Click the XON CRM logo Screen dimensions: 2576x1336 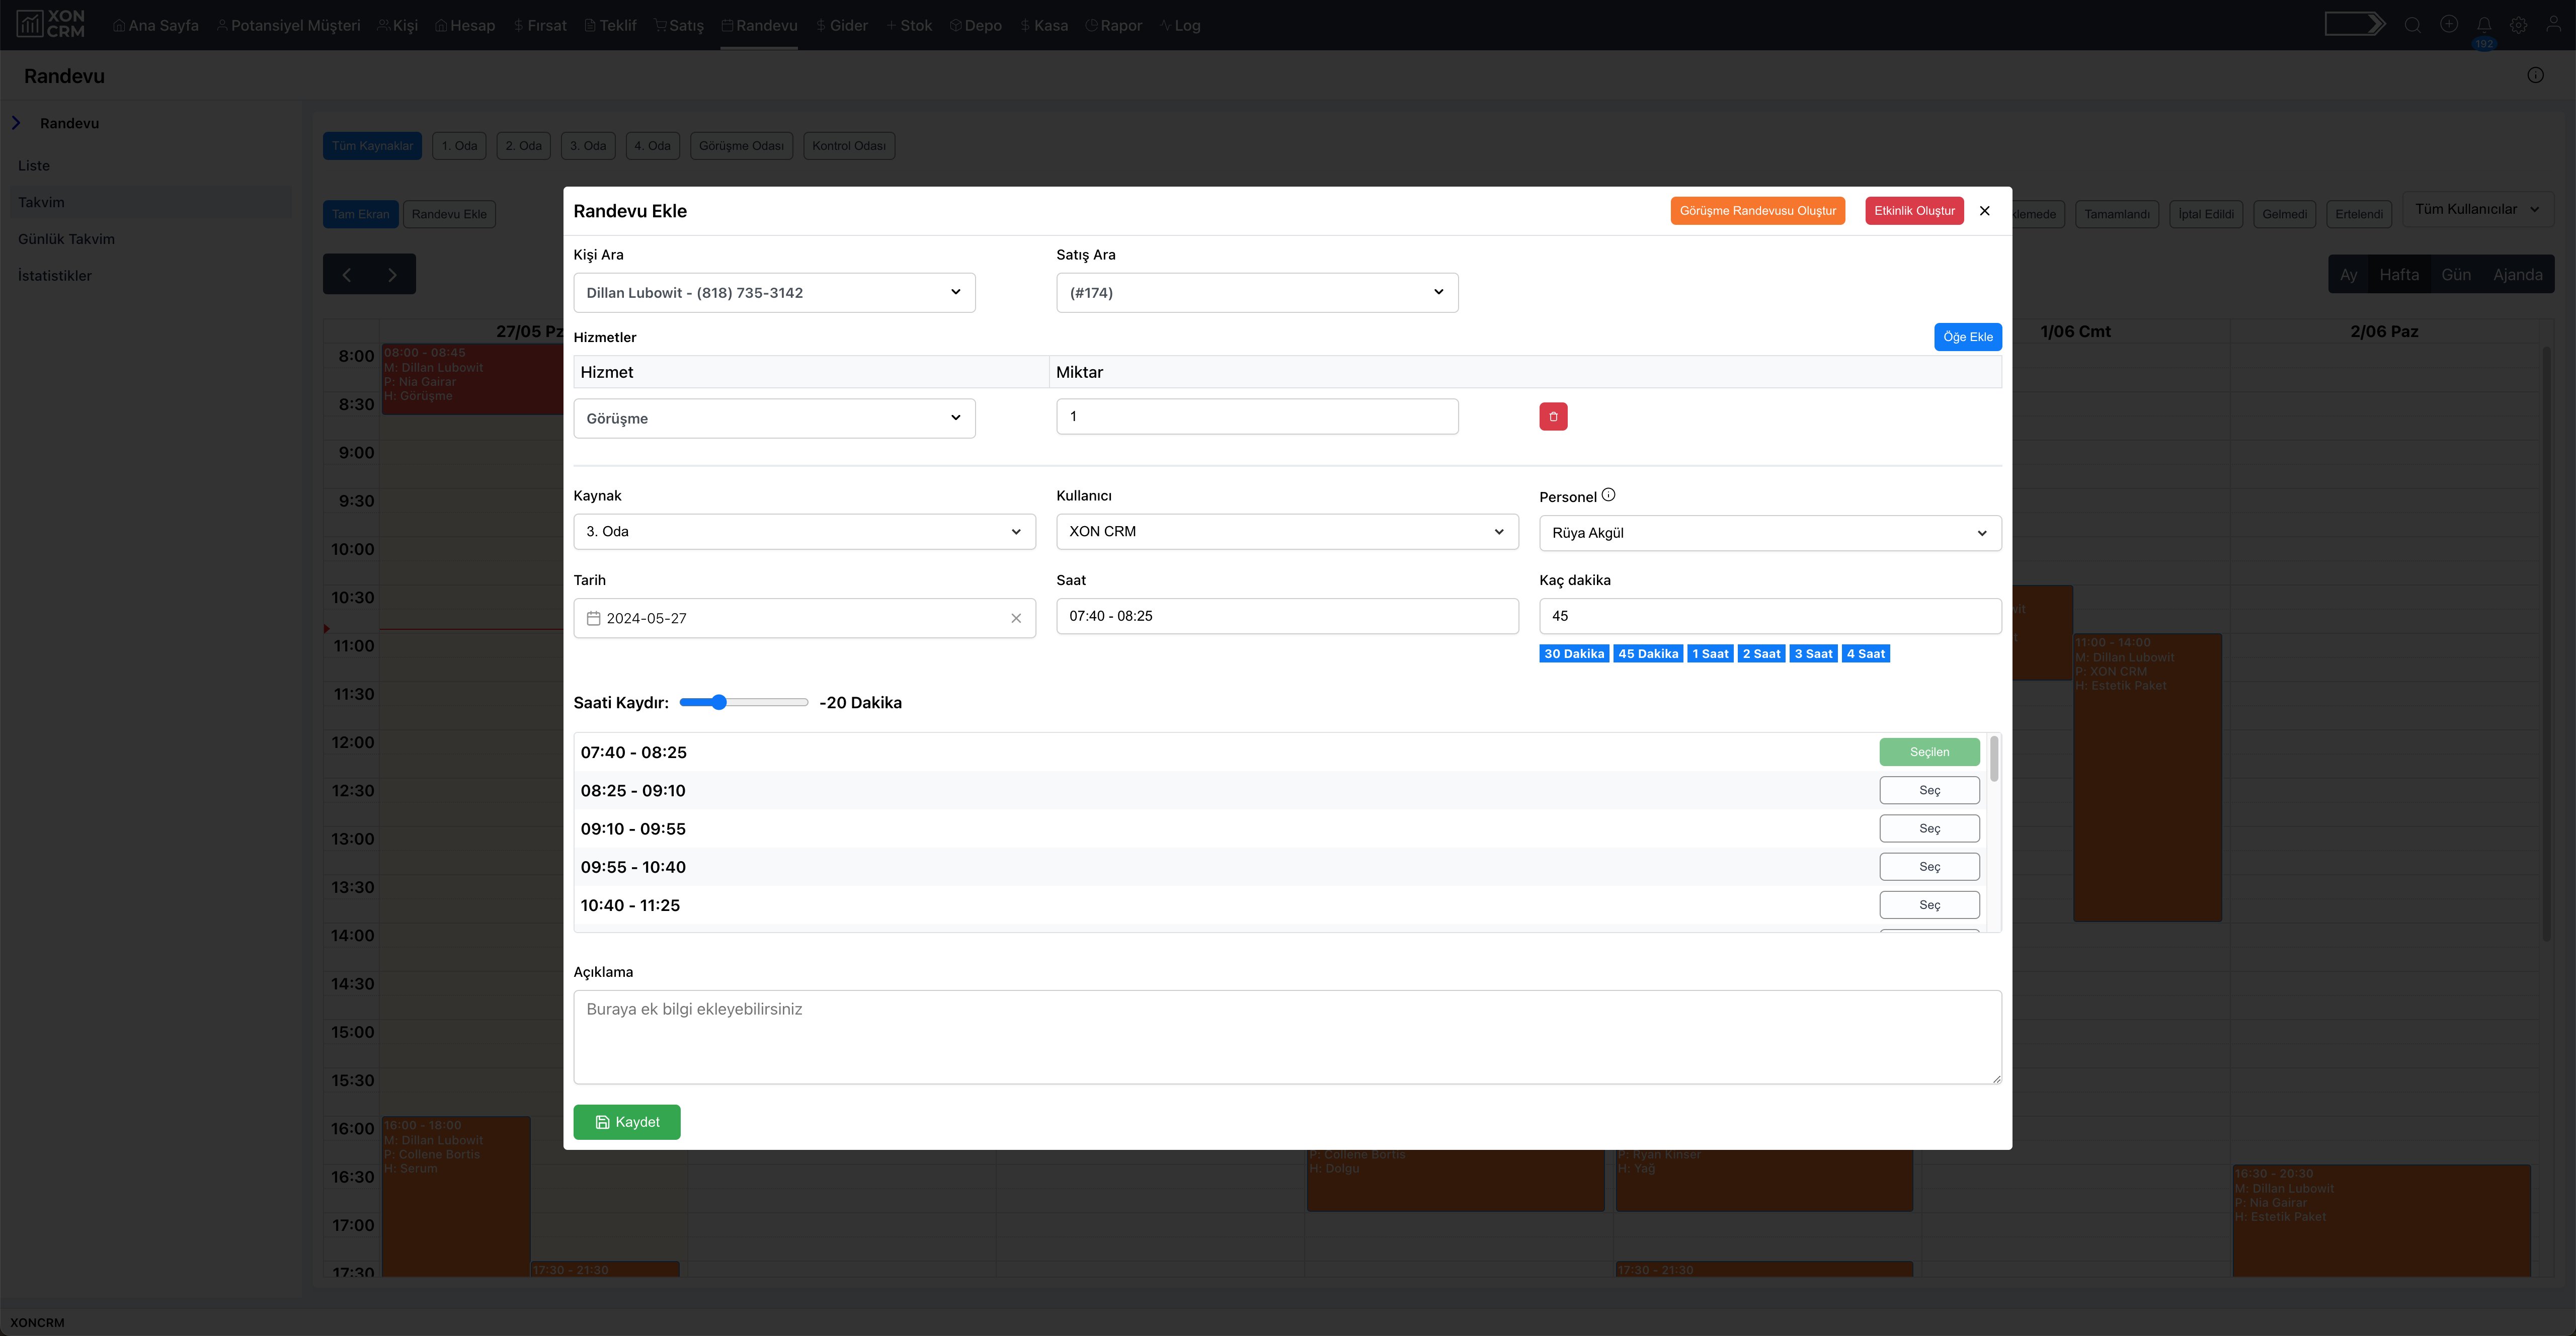(x=51, y=24)
